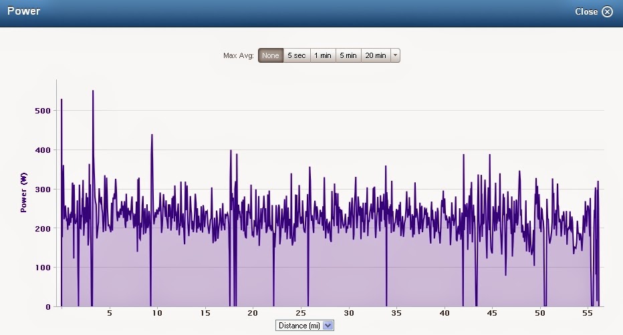Select the None max average option
This screenshot has height=335, width=623.
271,55
